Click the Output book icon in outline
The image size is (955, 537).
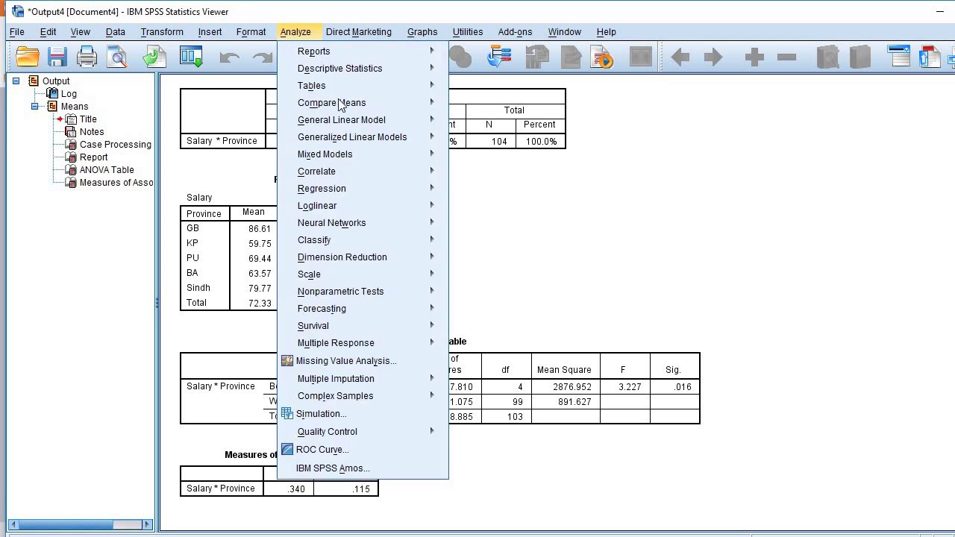(x=34, y=81)
